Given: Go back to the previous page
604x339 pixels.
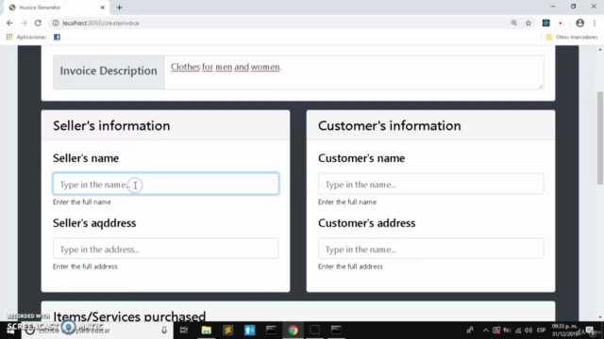Looking at the screenshot, I should 9,23.
